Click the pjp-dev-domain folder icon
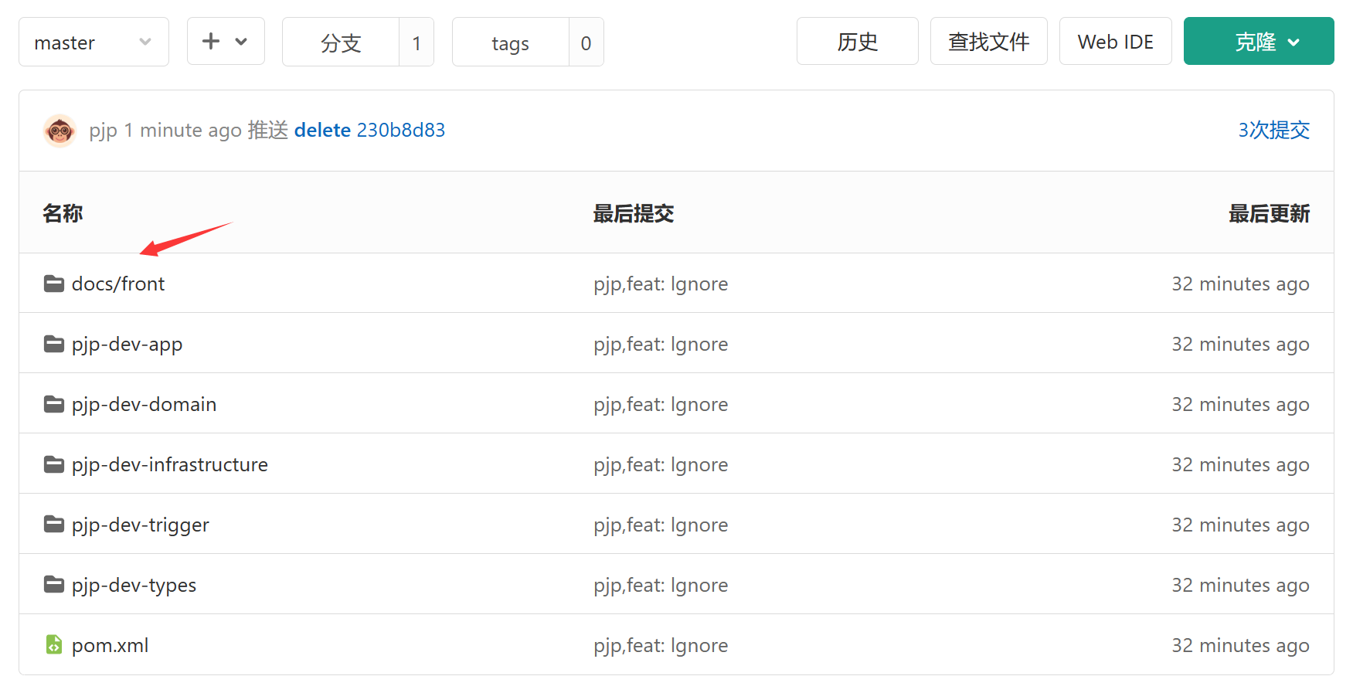The image size is (1370, 693). [54, 404]
